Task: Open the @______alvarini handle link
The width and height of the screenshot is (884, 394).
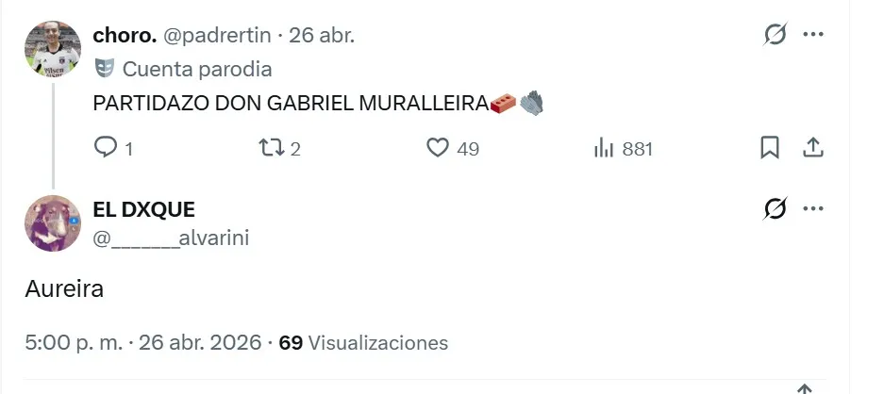Action: tap(171, 238)
